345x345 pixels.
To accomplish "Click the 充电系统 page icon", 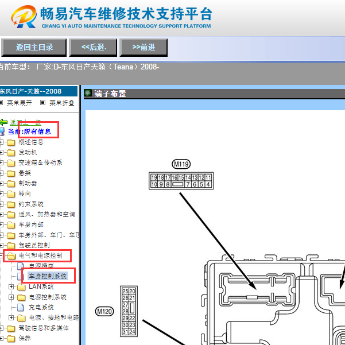I will tap(21, 307).
